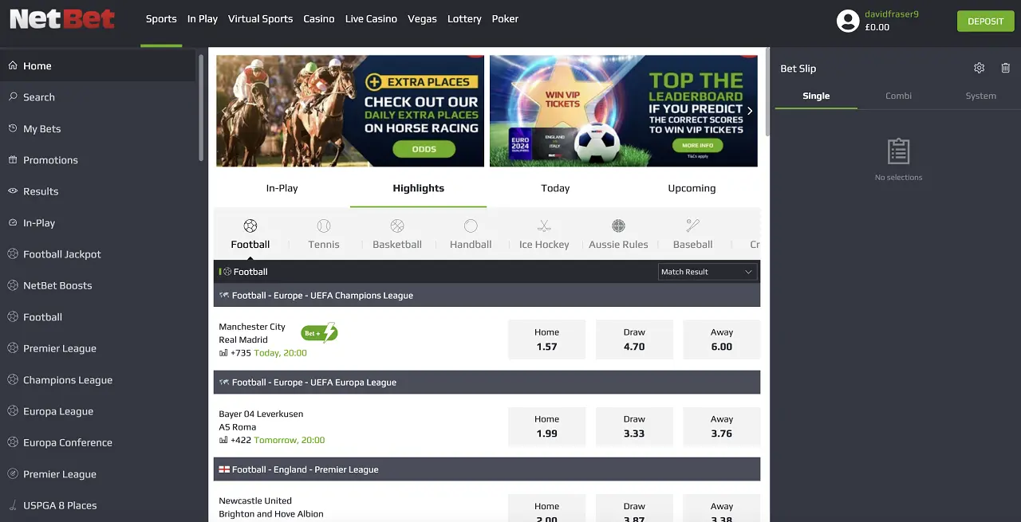
Task: Click the Bet+ boost badge for Manchester City
Action: coord(319,333)
